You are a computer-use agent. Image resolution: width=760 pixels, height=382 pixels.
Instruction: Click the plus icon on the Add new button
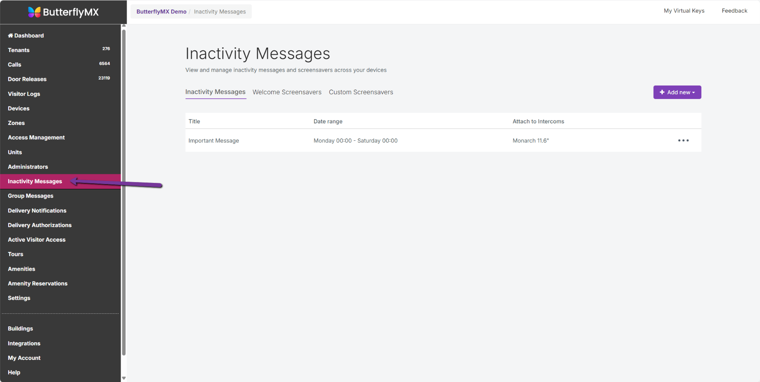pyautogui.click(x=662, y=92)
